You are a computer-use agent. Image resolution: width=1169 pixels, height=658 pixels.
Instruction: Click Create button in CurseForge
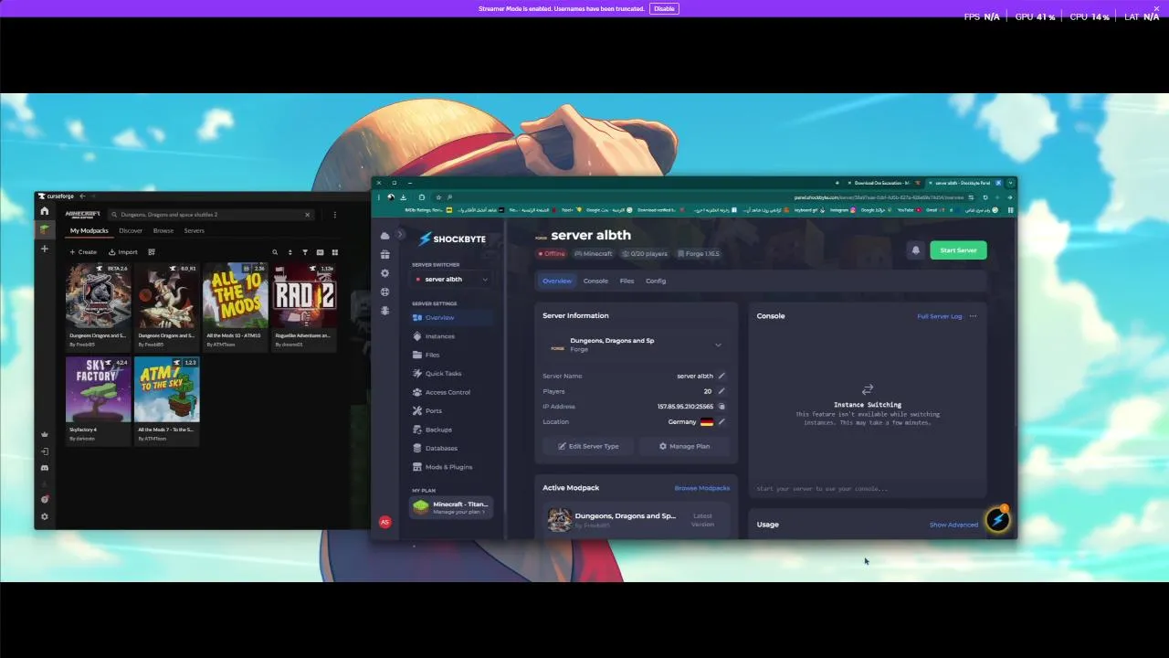click(x=83, y=252)
